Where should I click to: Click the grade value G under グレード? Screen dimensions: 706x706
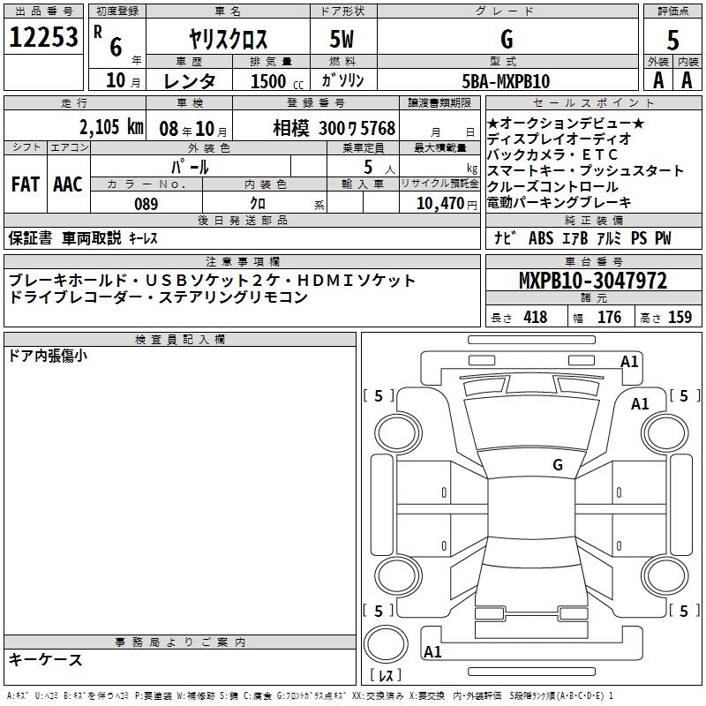[x=507, y=39]
